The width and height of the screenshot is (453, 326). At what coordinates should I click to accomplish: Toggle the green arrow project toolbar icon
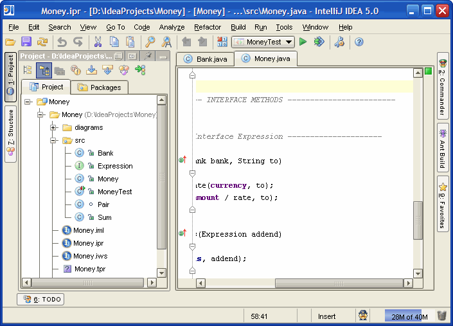140,70
